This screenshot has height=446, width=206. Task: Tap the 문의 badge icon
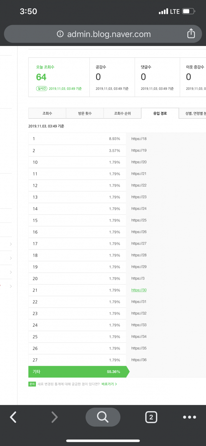pyautogui.click(x=32, y=384)
